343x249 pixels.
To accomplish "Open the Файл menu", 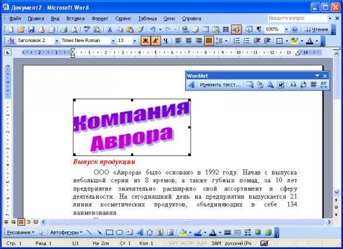I will (15, 19).
